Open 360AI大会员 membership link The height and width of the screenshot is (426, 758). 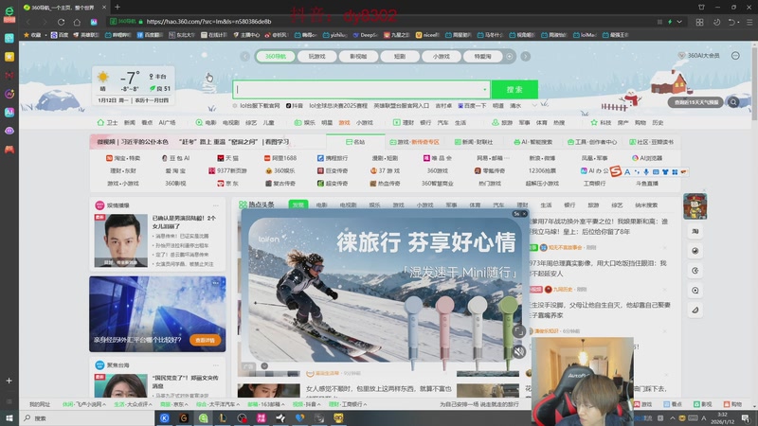pyautogui.click(x=698, y=56)
